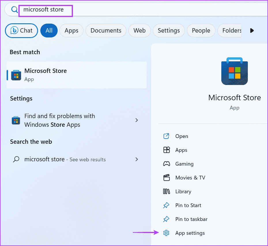Expand the web results chevron
Screen dimensions: 268x246
click(137, 159)
